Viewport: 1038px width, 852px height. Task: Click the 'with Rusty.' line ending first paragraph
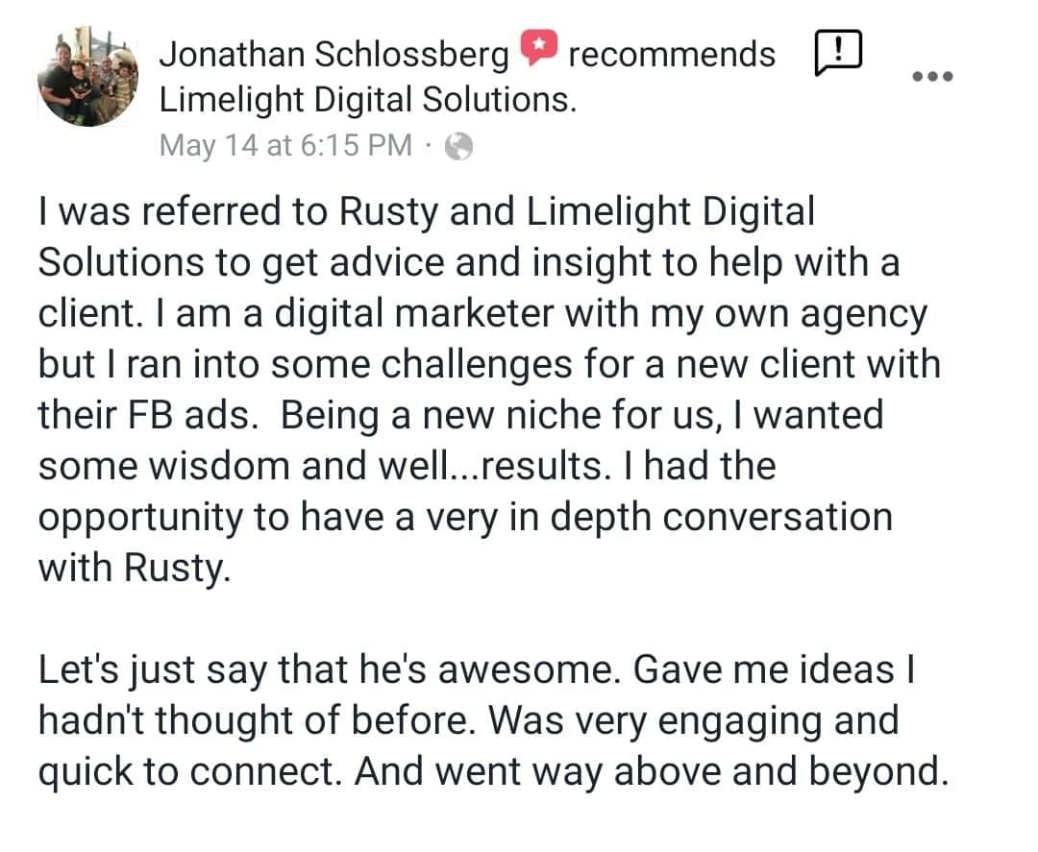[135, 568]
